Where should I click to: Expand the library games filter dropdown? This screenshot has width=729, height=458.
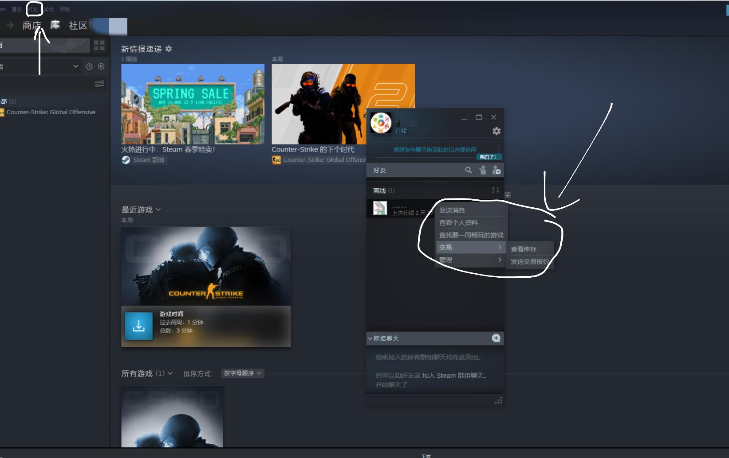click(75, 66)
